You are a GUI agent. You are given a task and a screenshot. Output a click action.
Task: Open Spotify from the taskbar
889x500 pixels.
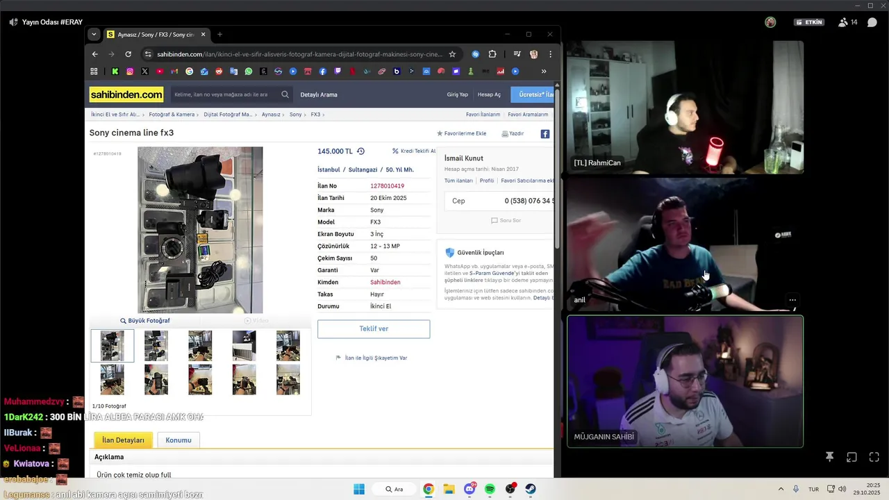coord(490,489)
